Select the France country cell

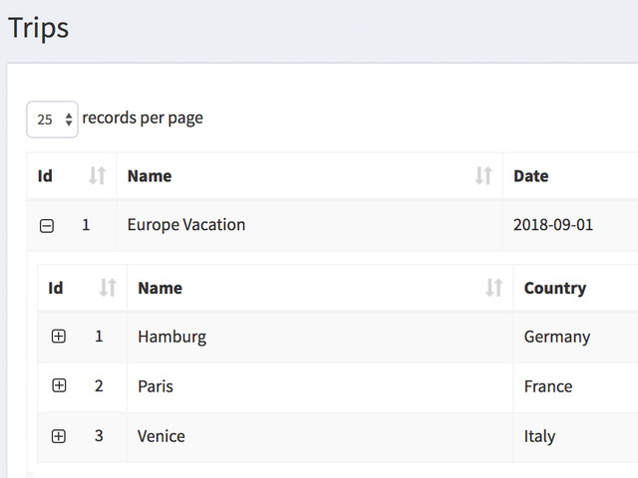click(576, 386)
